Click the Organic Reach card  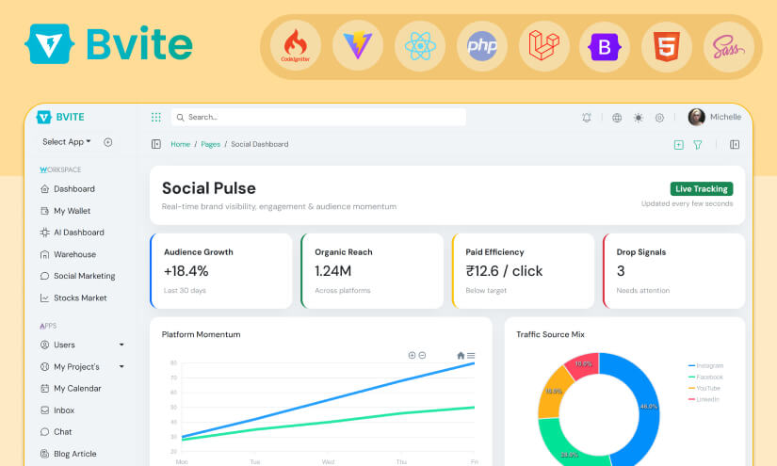pyautogui.click(x=372, y=271)
